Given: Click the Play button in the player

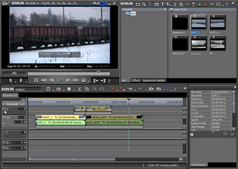Looking at the screenshot, I should 60,80.
